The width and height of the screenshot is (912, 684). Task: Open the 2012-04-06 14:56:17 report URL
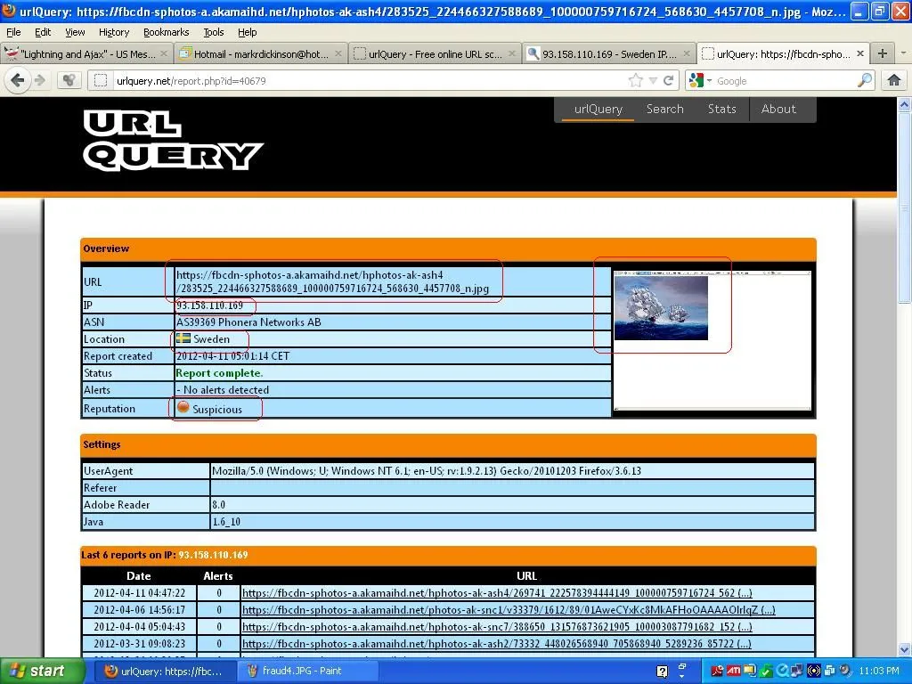(508, 610)
